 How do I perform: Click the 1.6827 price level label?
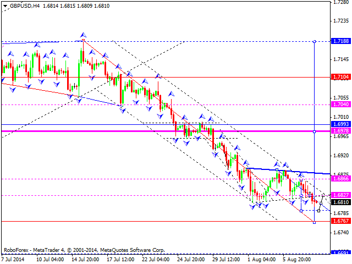[x=341, y=195]
